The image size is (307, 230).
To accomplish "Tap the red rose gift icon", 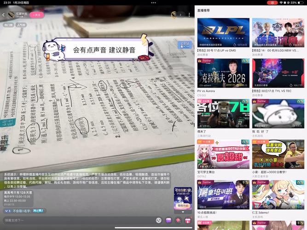I will [178, 221].
